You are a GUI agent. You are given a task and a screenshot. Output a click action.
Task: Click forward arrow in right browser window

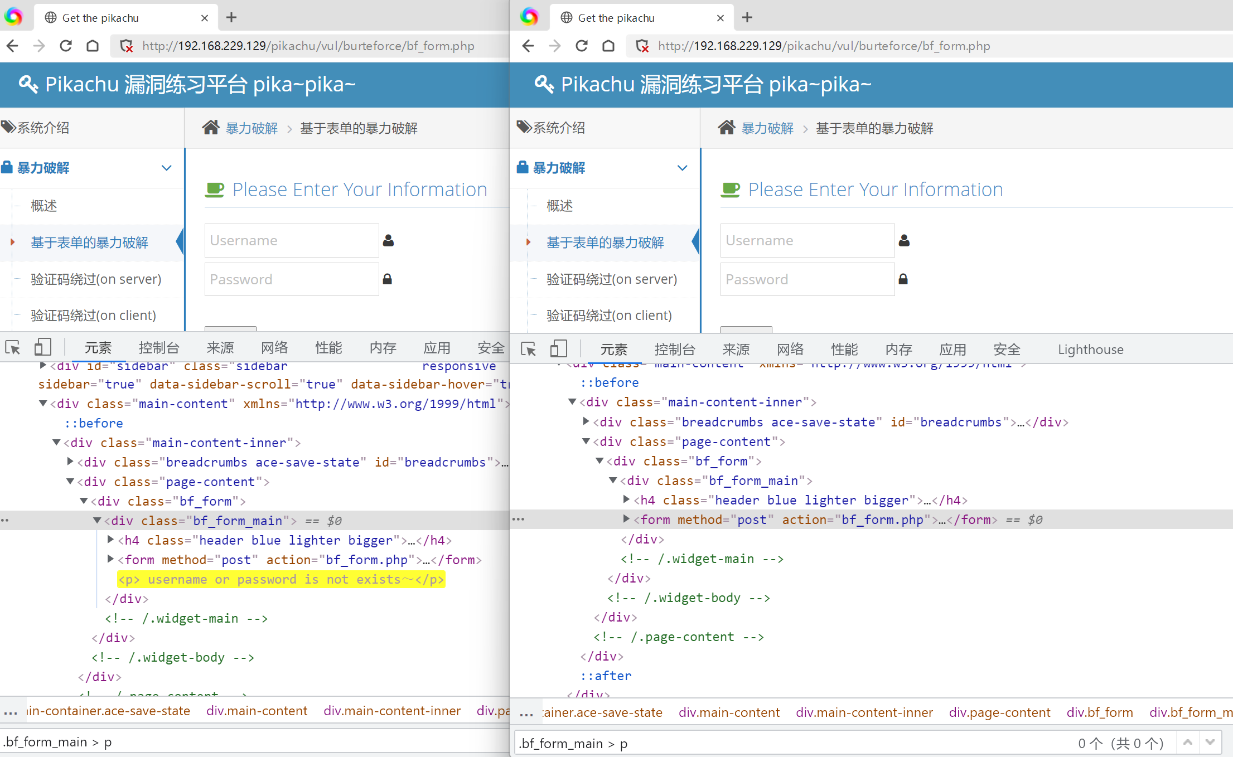(555, 46)
